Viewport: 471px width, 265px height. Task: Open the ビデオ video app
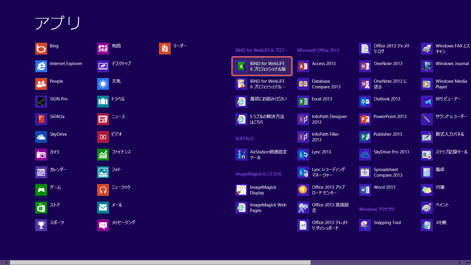(x=103, y=137)
